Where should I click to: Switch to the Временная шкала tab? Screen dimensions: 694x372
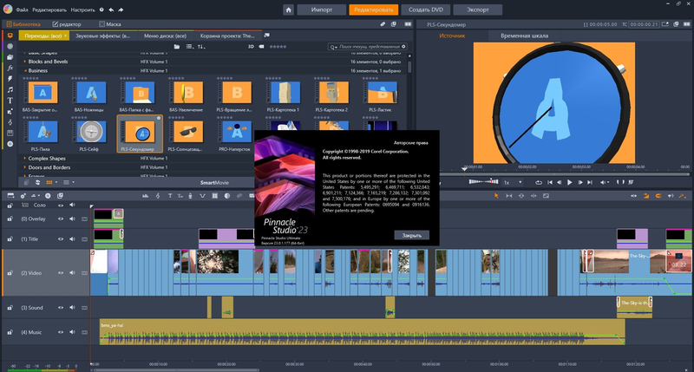523,36
